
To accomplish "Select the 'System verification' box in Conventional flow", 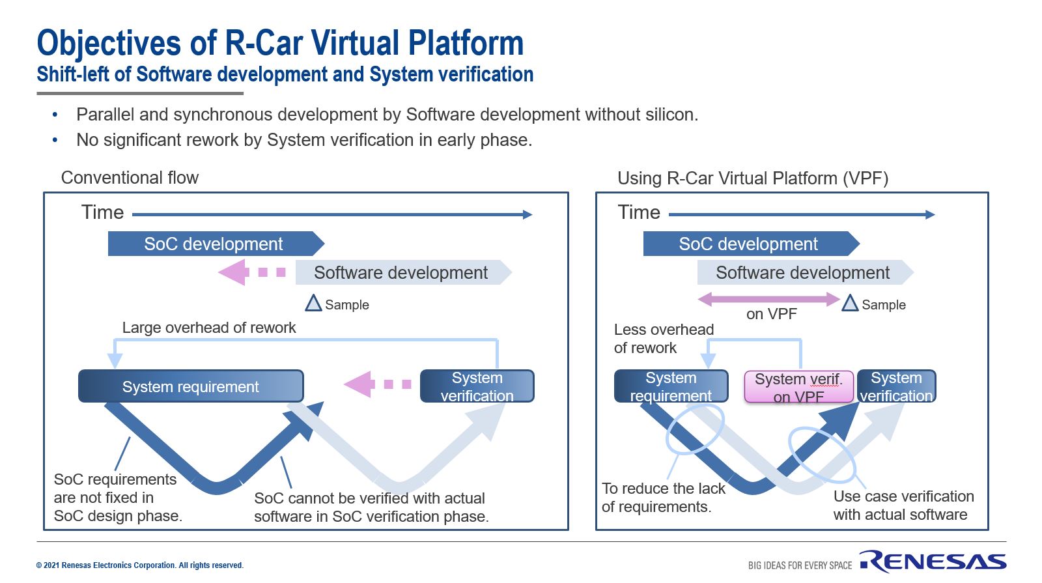I will [477, 386].
